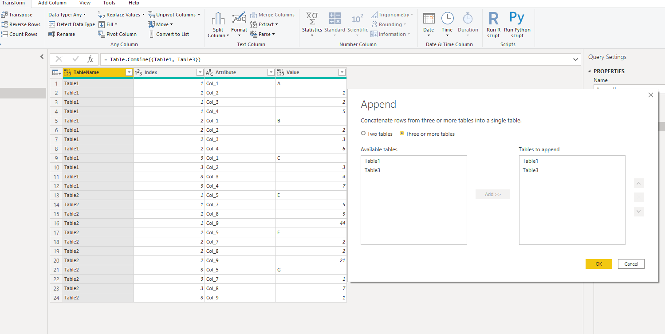Image resolution: width=665 pixels, height=334 pixels.
Task: Close the Append dialog with X
Action: tap(651, 95)
